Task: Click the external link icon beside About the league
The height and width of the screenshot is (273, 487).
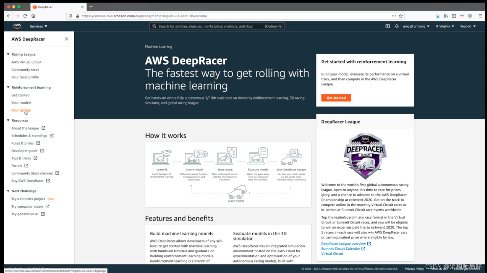Action: (43, 128)
